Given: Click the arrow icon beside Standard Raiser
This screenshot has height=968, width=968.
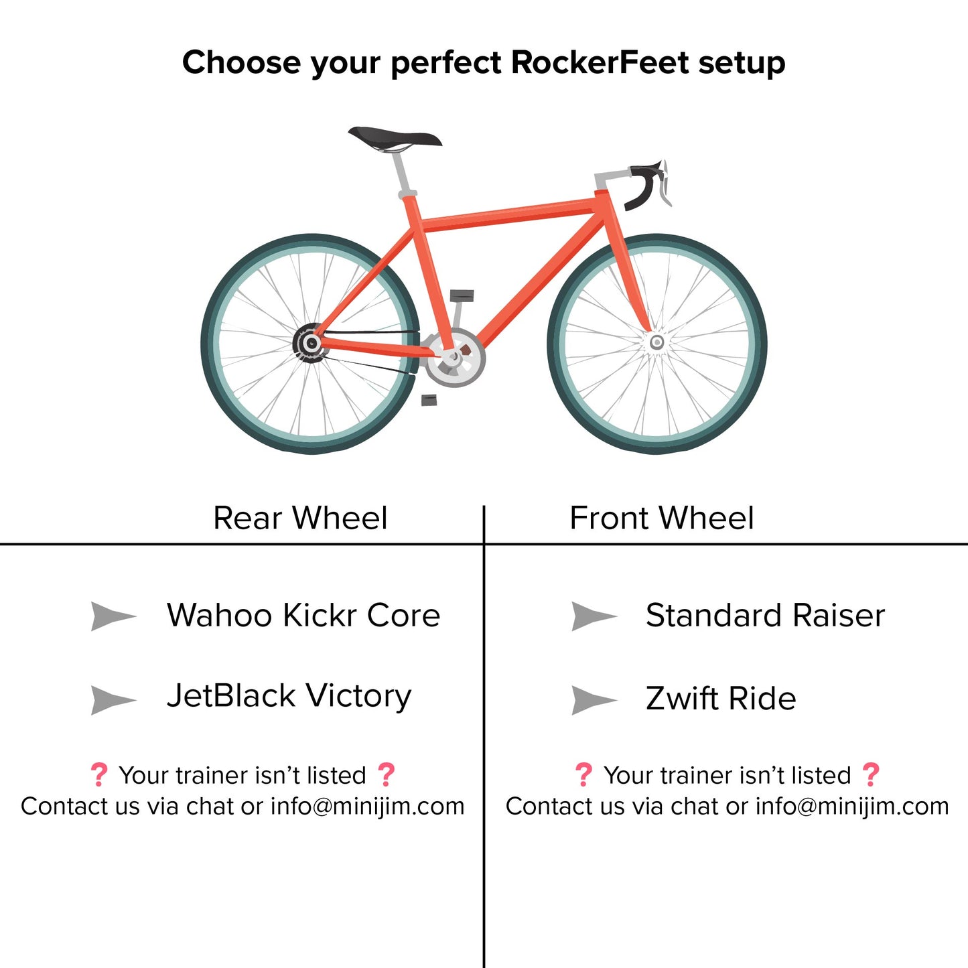Looking at the screenshot, I should point(594,616).
